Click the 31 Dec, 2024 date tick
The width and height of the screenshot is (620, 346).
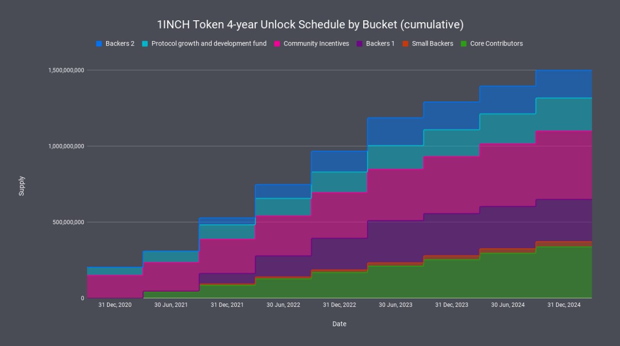pos(564,305)
